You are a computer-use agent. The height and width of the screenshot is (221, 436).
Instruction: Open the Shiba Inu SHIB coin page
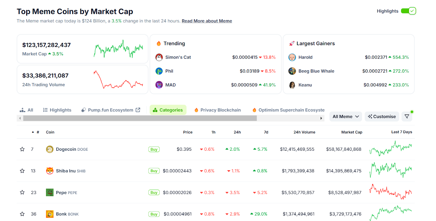point(71,171)
